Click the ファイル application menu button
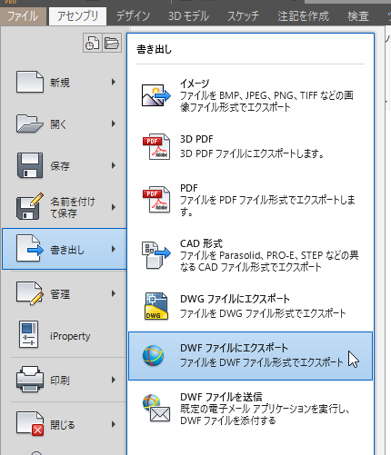Viewport: 391px width, 455px height. (23, 16)
